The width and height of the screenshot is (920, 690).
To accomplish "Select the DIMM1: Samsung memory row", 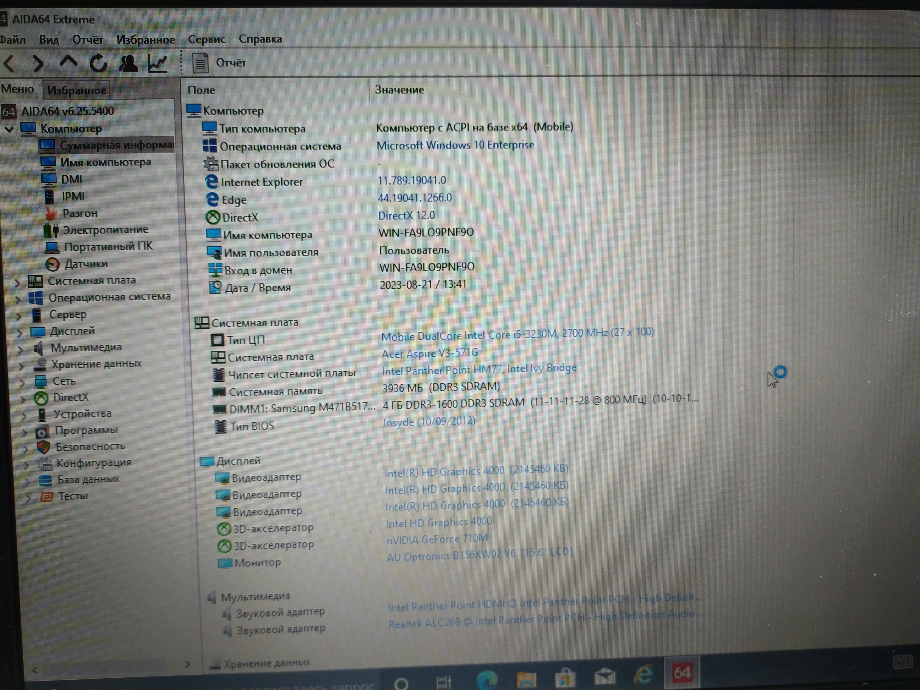I will pyautogui.click(x=455, y=405).
